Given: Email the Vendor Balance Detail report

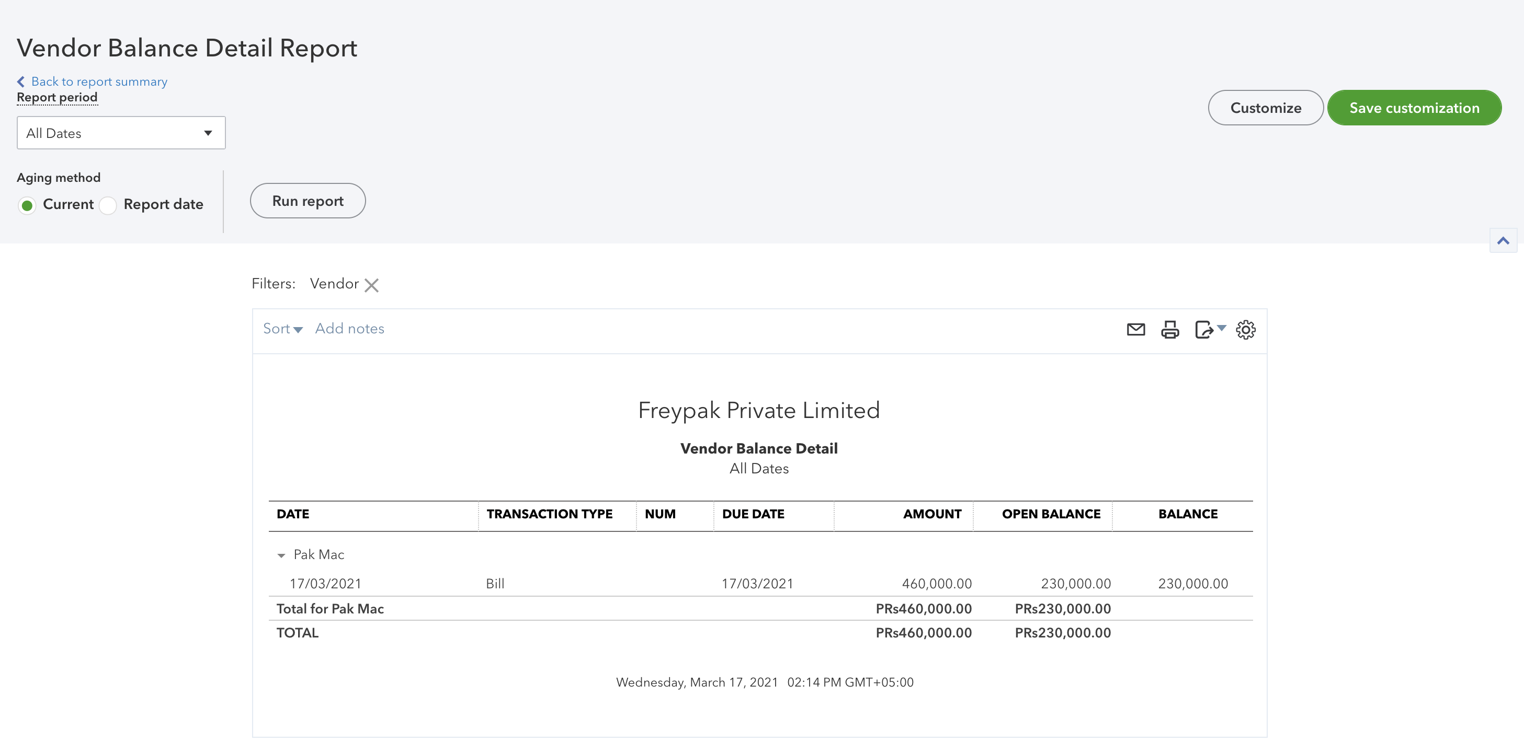Looking at the screenshot, I should pos(1136,330).
